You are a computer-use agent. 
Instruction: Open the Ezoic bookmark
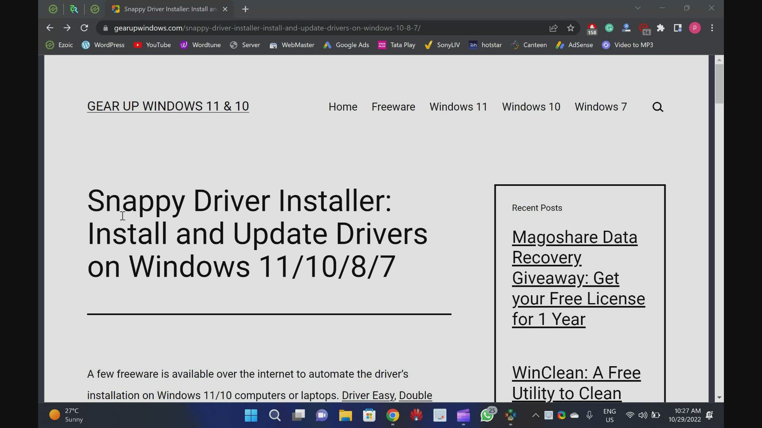click(60, 45)
